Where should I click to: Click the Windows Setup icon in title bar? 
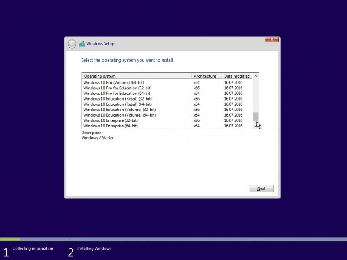(82, 44)
